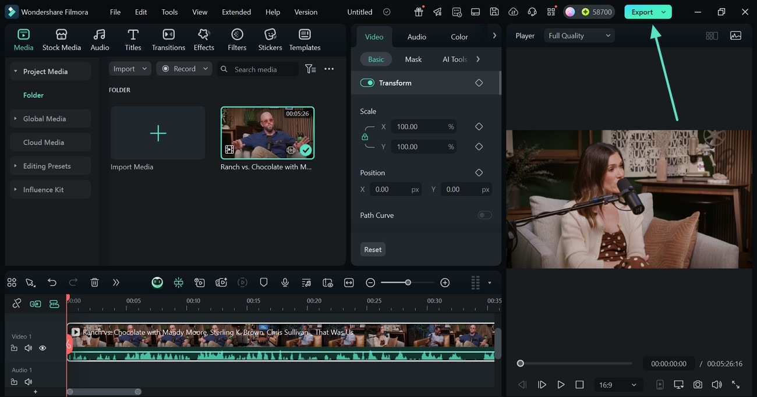Hide Video 1 track with eye icon
This screenshot has height=397, width=757.
tap(43, 348)
